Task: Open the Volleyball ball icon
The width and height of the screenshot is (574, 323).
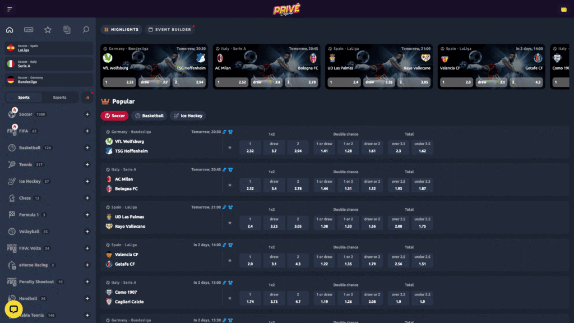Action: 12,232
